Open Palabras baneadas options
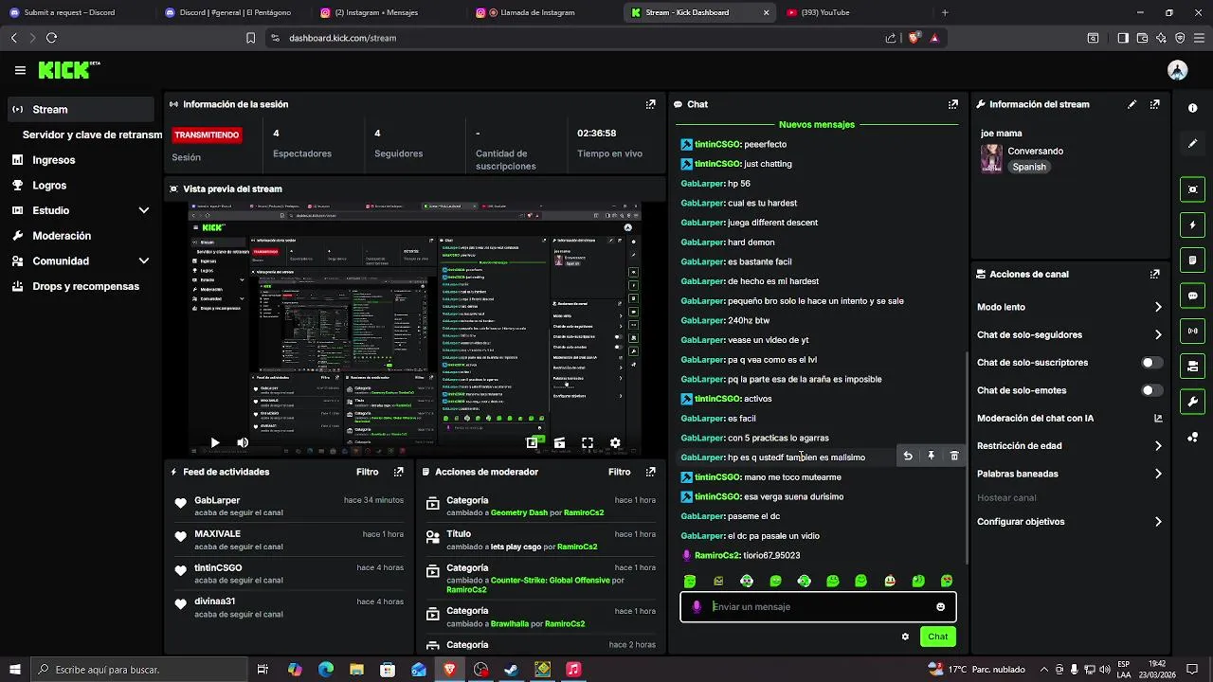1213x682 pixels. click(1069, 474)
